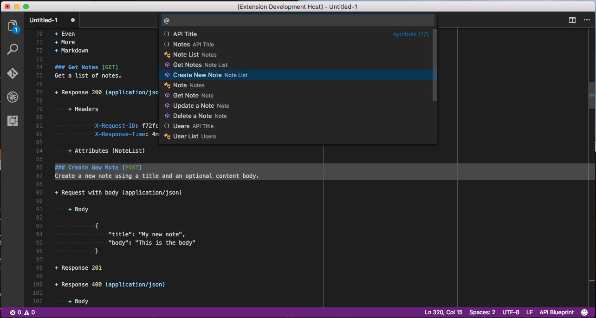
Task: Select the 'Users' symbol entry
Action: pos(295,126)
